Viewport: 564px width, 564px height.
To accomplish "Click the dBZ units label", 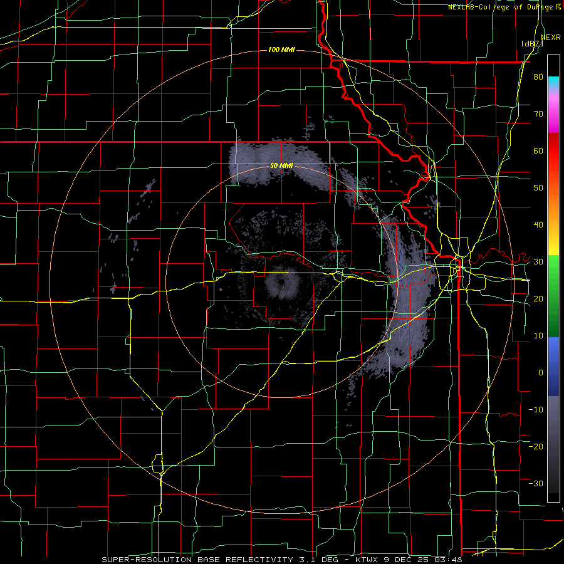I will pyautogui.click(x=532, y=44).
